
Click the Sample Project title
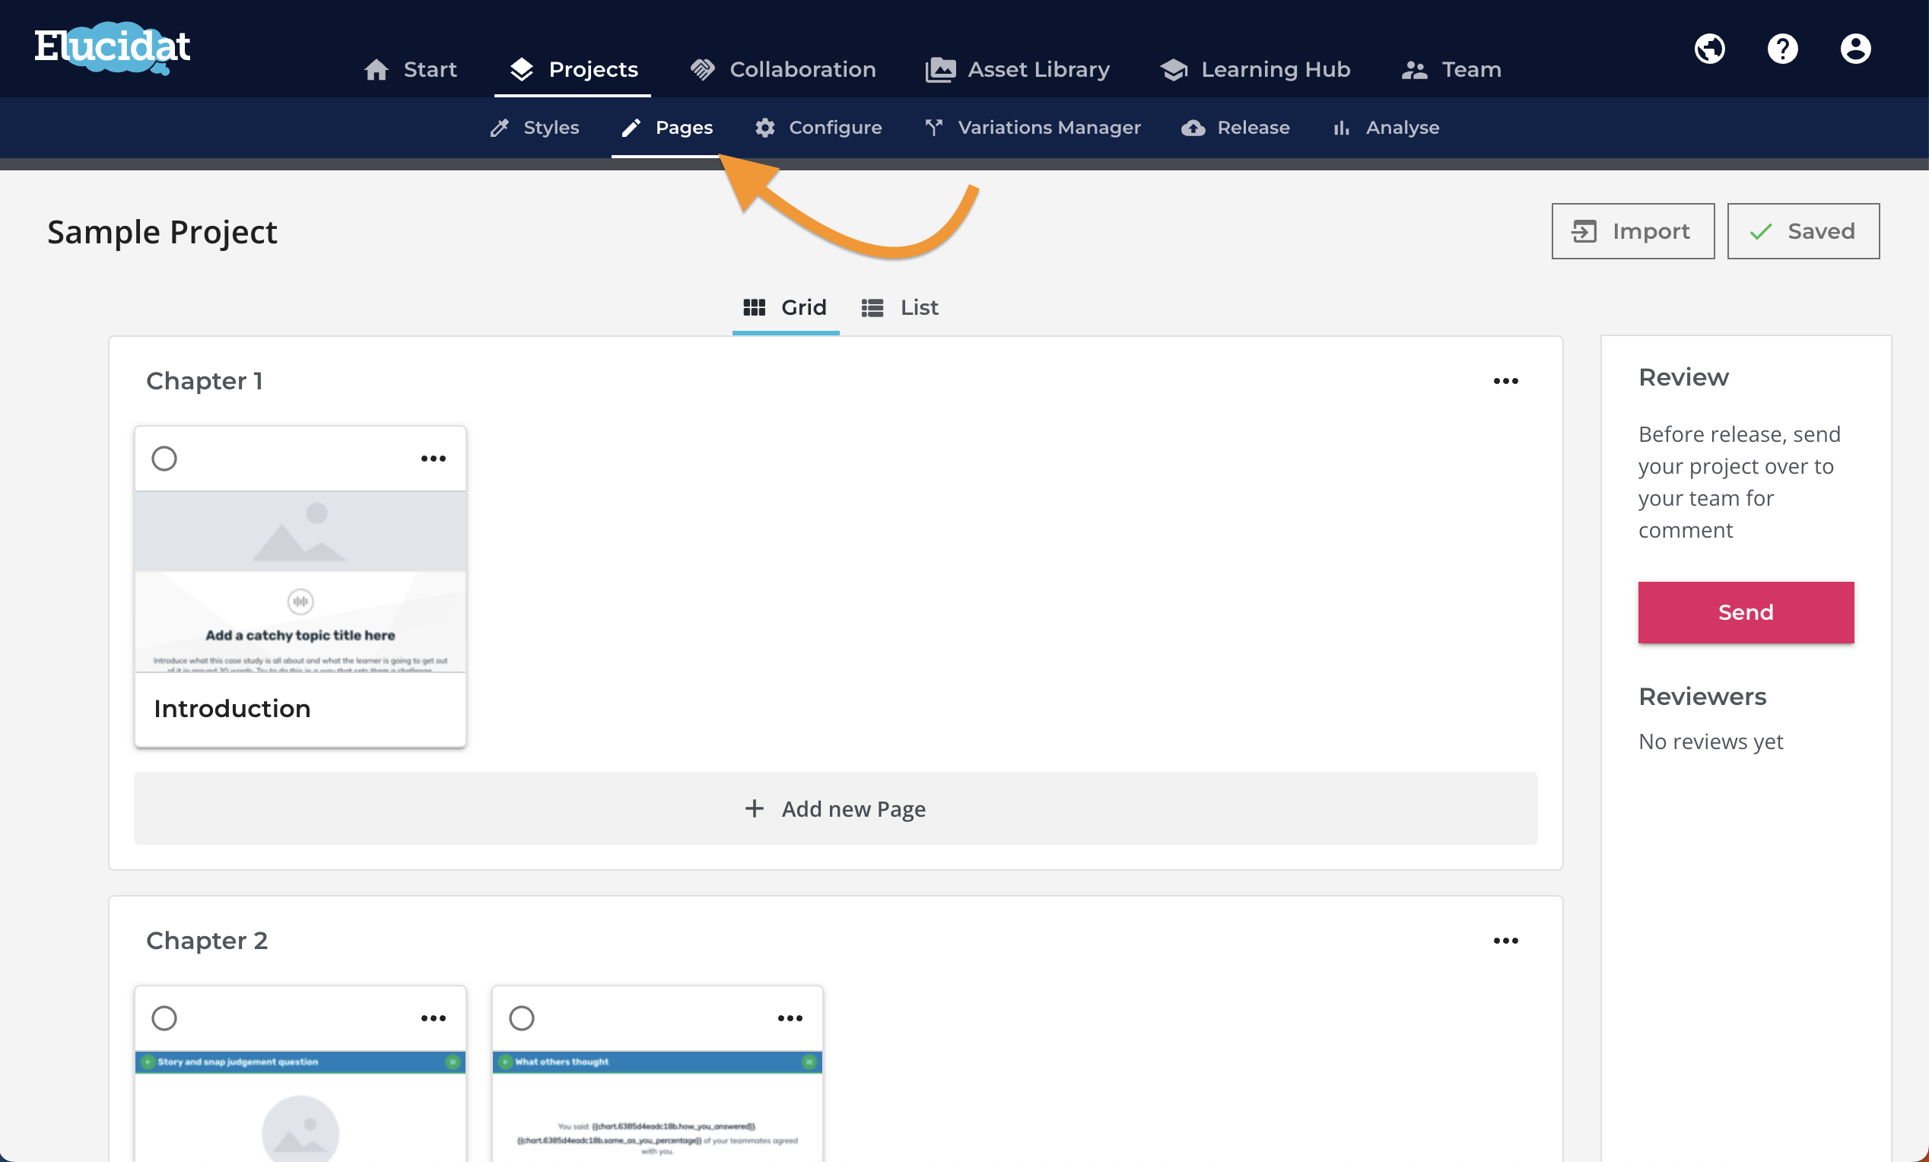[x=162, y=233]
